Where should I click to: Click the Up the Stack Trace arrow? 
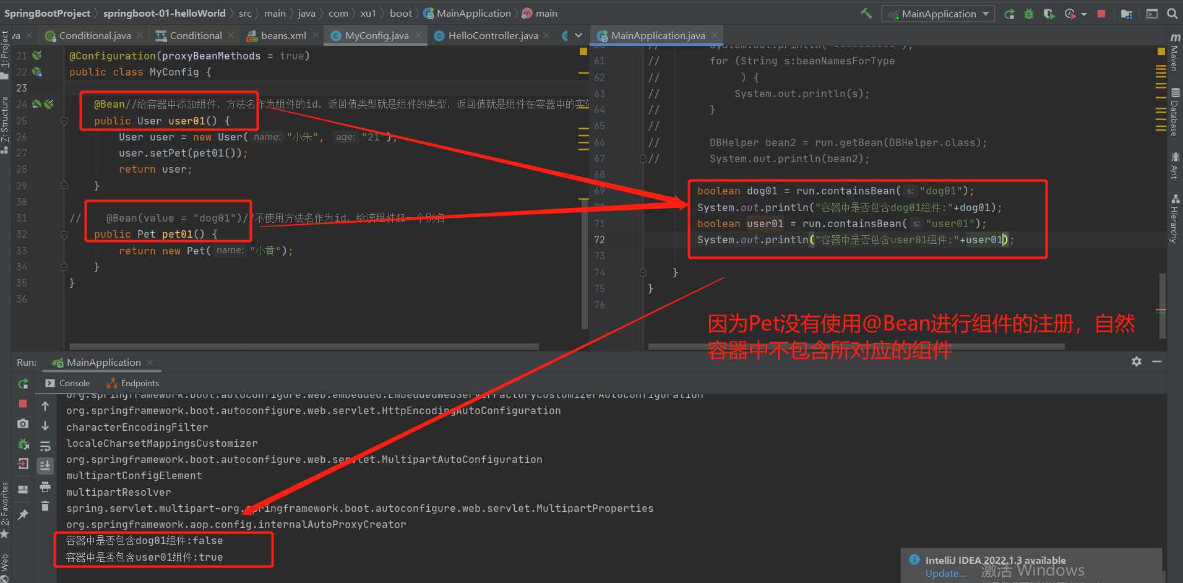[x=45, y=406]
